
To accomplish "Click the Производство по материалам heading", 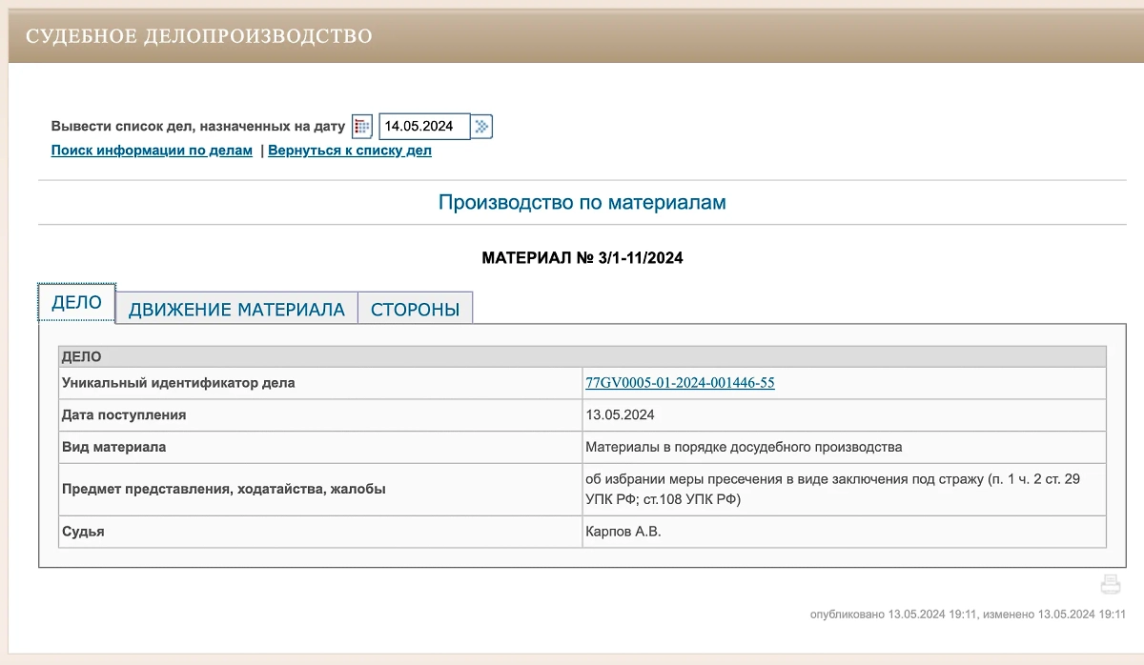I will [x=582, y=202].
